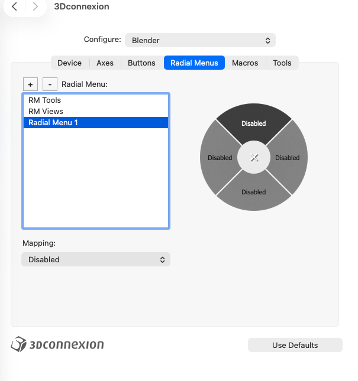358x381 pixels.
Task: Switch to the Tools tab
Action: 282,63
